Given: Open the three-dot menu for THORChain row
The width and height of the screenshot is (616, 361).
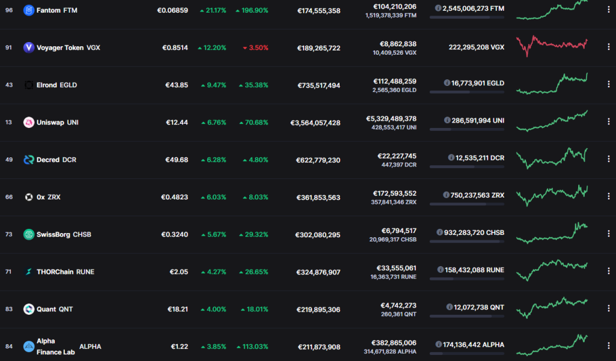Looking at the screenshot, I should pos(609,271).
